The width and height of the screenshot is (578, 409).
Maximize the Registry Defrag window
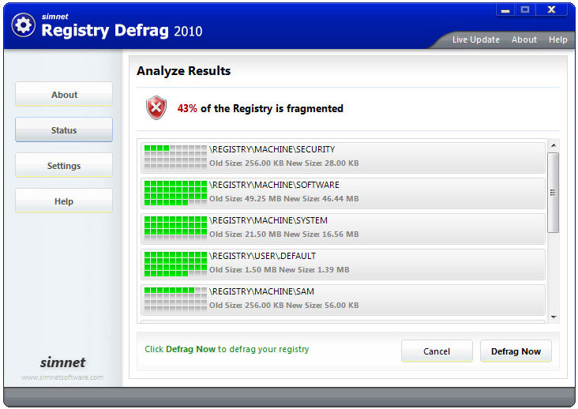(x=525, y=10)
